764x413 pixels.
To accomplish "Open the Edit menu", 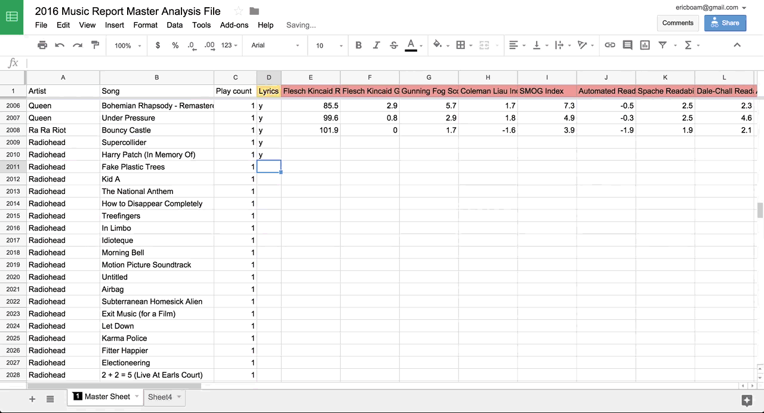I will coord(63,25).
